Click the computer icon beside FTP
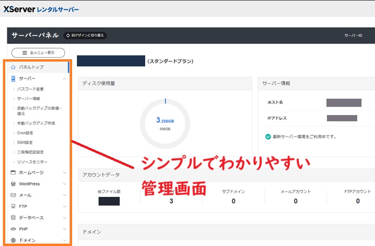 tap(13, 206)
